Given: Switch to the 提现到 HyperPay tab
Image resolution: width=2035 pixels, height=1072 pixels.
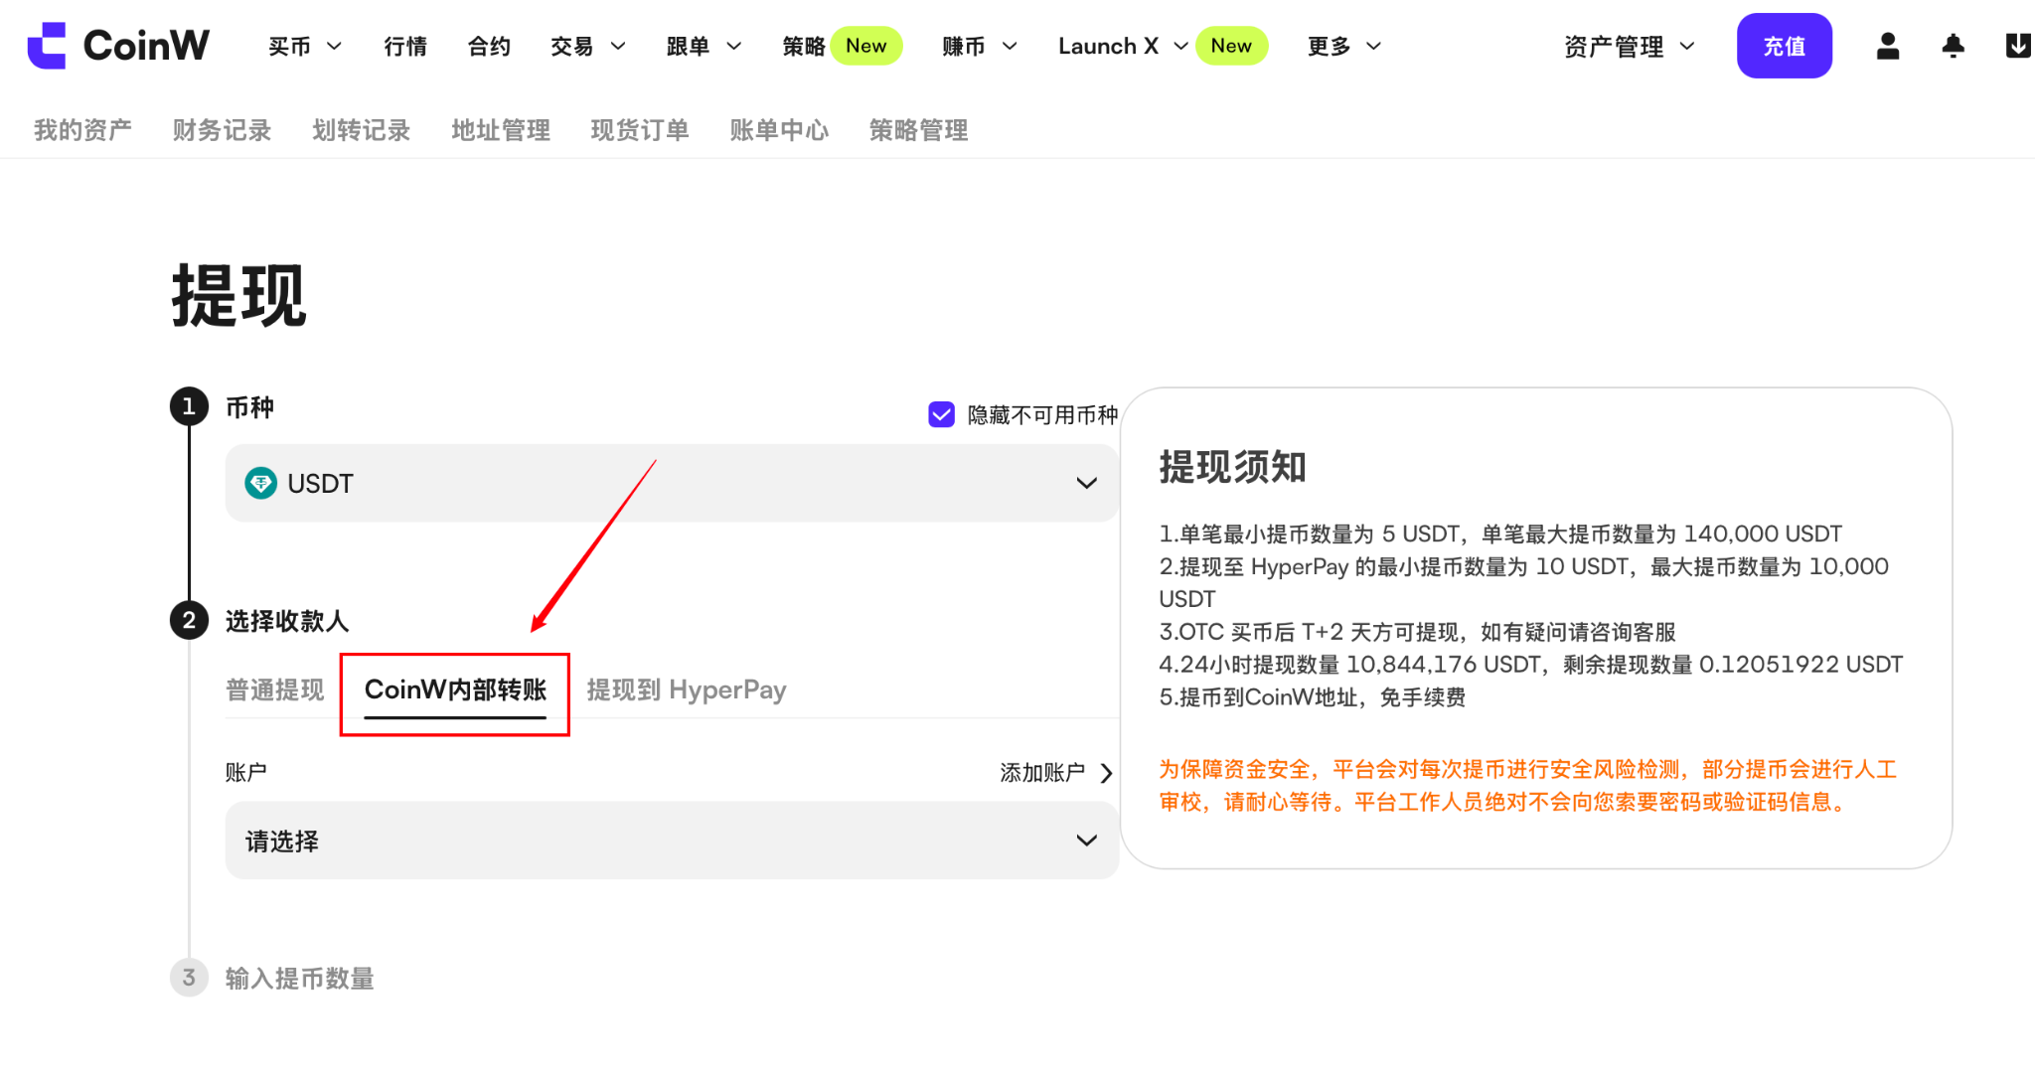Looking at the screenshot, I should (x=687, y=689).
